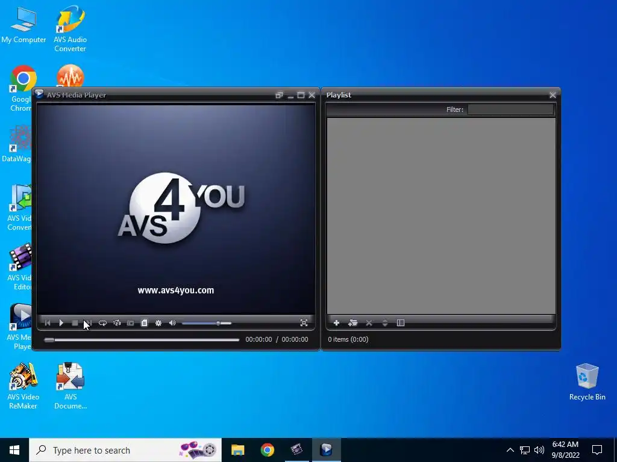Open the notification center icon
Viewport: 617px width, 462px height.
pyautogui.click(x=597, y=450)
